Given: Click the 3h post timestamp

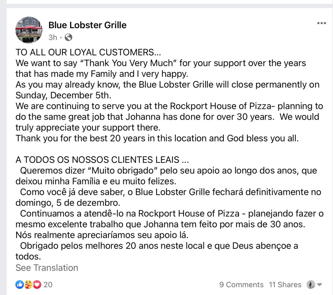Looking at the screenshot, I should (x=53, y=38).
